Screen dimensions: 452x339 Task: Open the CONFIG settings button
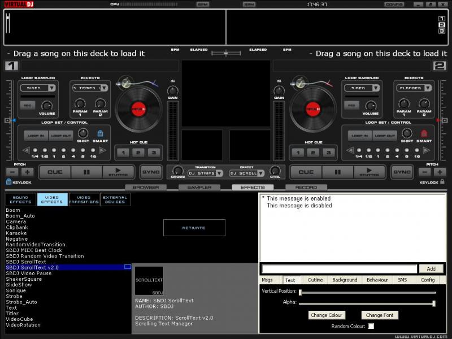click(x=394, y=5)
